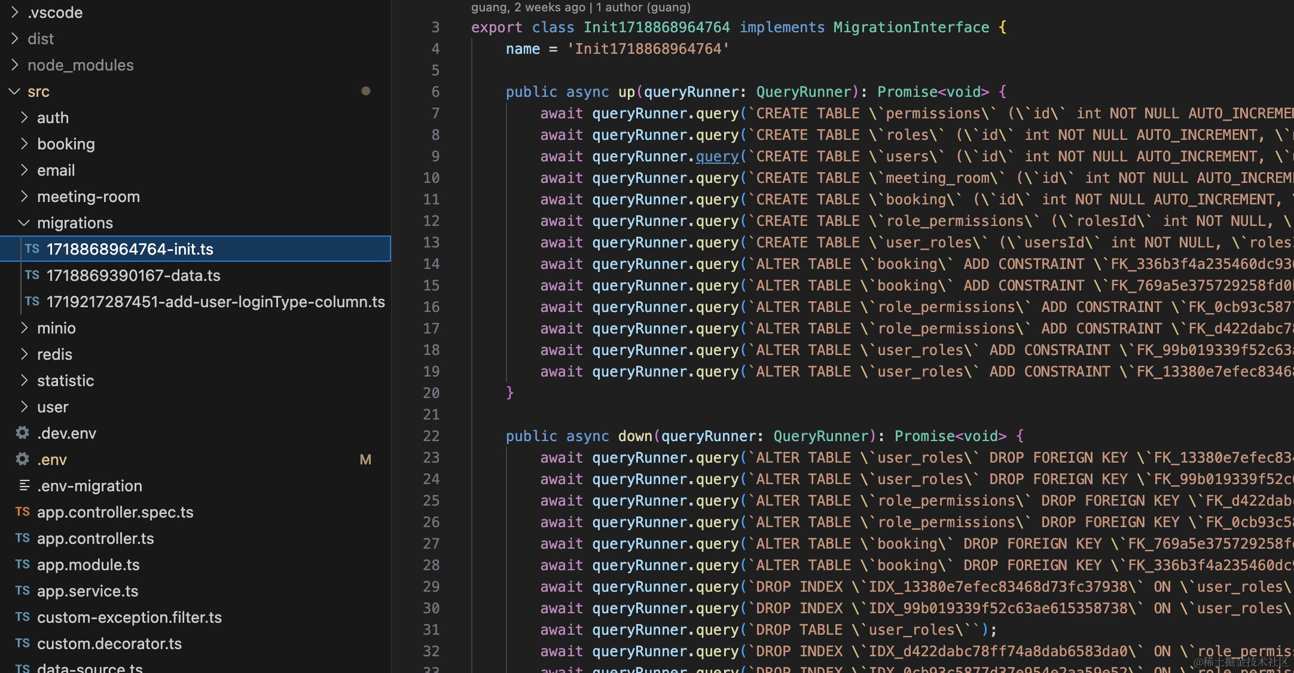Screen dimensions: 1294x673
Task: Click lines icon beside .env-migration
Action: click(24, 485)
